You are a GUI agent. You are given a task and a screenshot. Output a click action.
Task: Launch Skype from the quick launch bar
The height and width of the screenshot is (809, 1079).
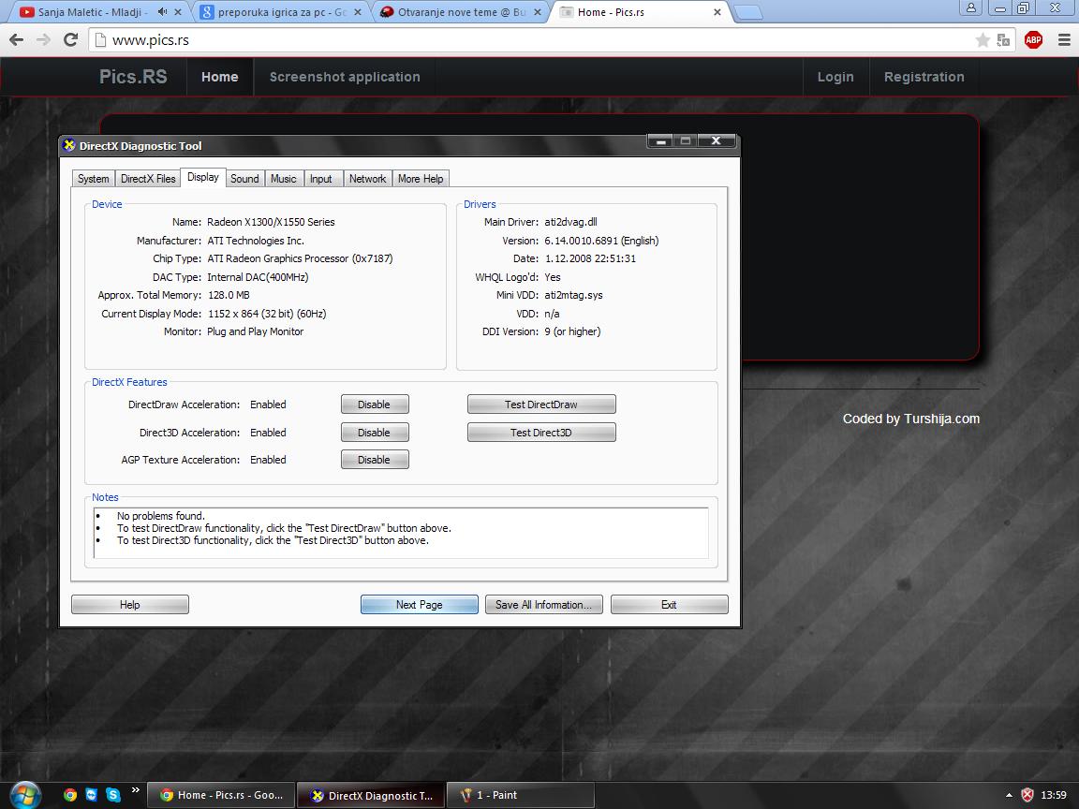pyautogui.click(x=113, y=795)
